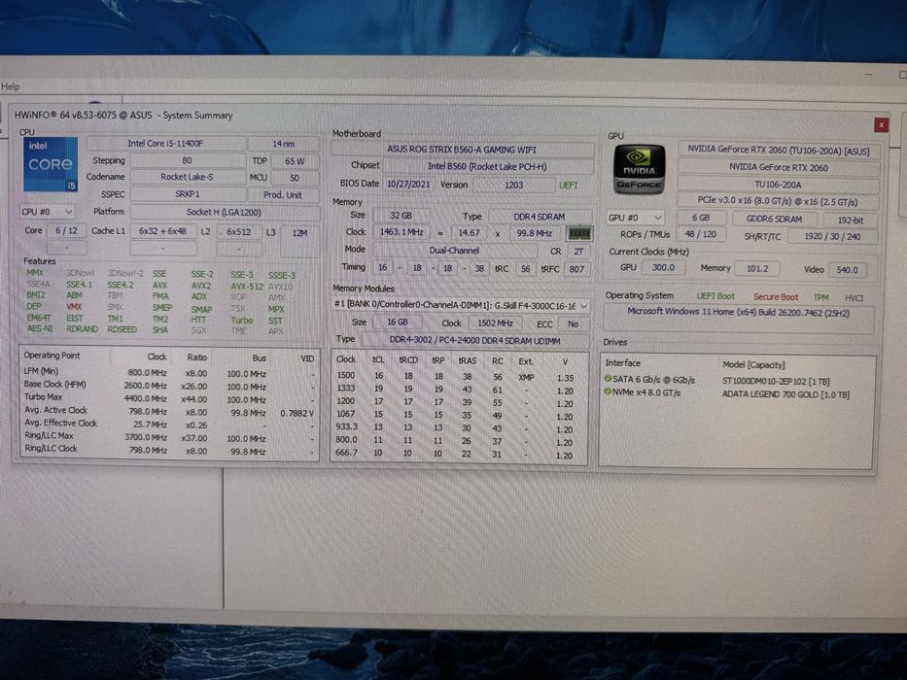Click the VMX feature label

coord(74,306)
